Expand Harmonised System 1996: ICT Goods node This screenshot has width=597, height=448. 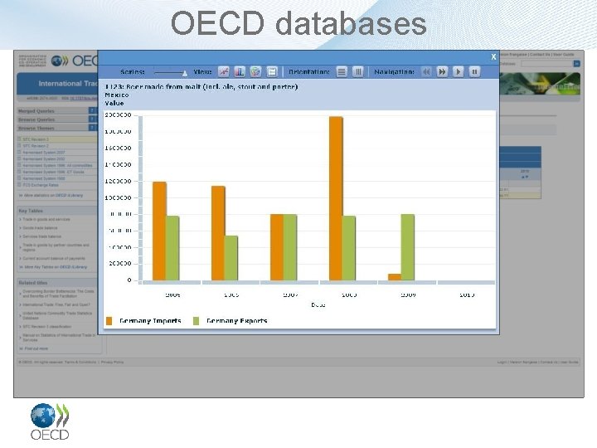pos(19,172)
